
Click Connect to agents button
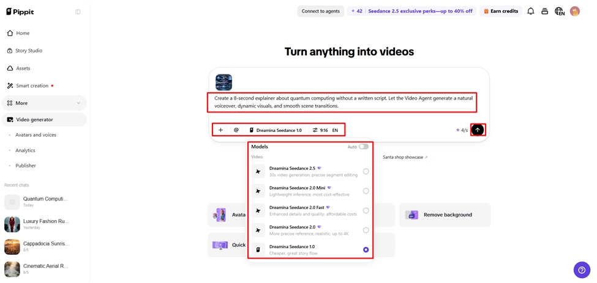(x=321, y=11)
